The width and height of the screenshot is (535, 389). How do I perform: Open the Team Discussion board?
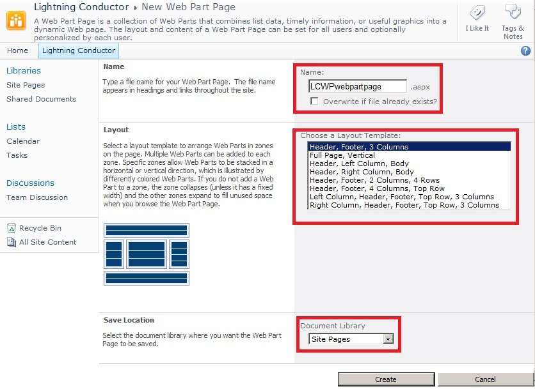click(36, 197)
